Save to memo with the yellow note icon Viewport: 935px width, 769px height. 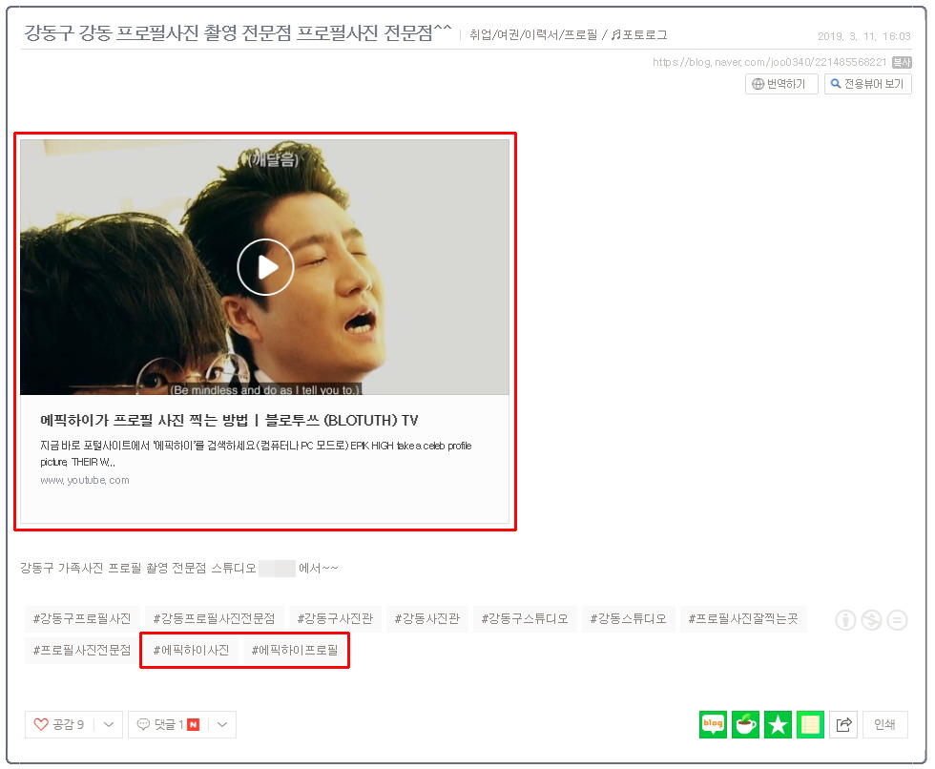tap(810, 724)
